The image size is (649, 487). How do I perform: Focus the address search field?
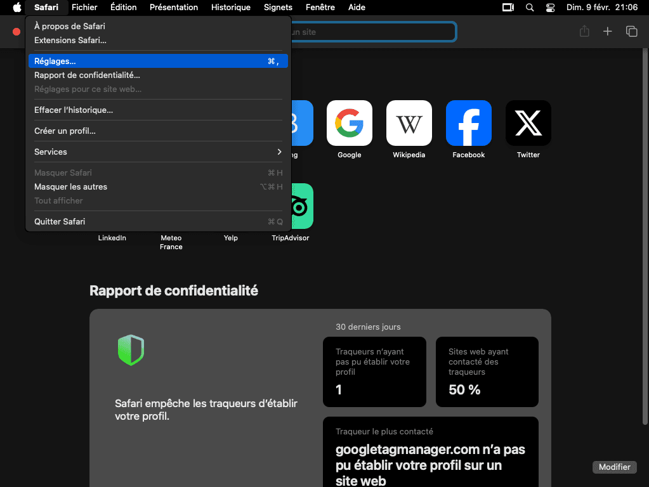tap(373, 32)
